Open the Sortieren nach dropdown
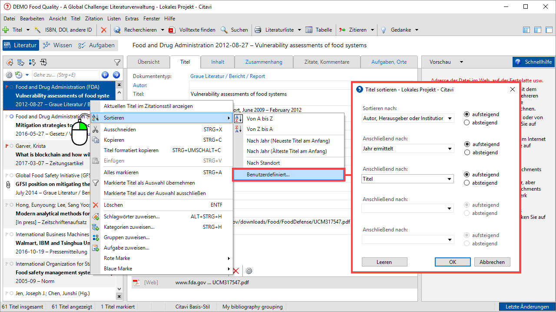The height and width of the screenshot is (312, 556). click(x=450, y=118)
